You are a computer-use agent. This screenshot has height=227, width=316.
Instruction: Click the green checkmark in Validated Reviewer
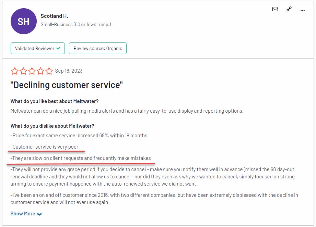(x=58, y=48)
